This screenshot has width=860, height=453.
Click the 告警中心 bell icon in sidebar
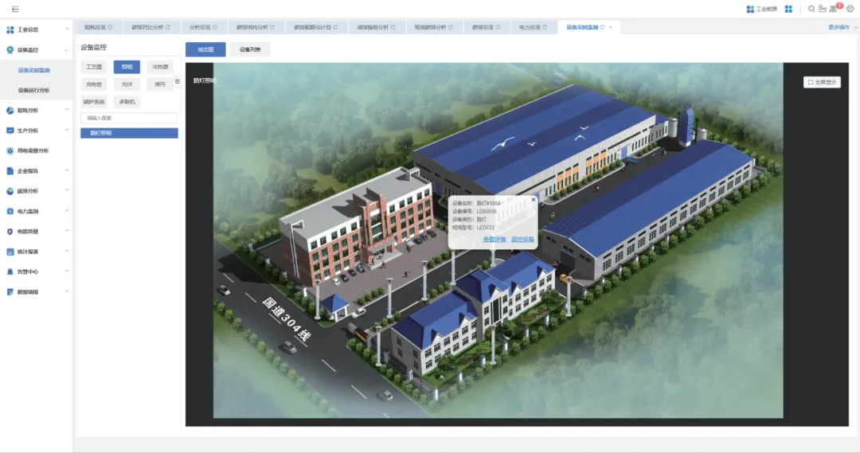tap(10, 271)
